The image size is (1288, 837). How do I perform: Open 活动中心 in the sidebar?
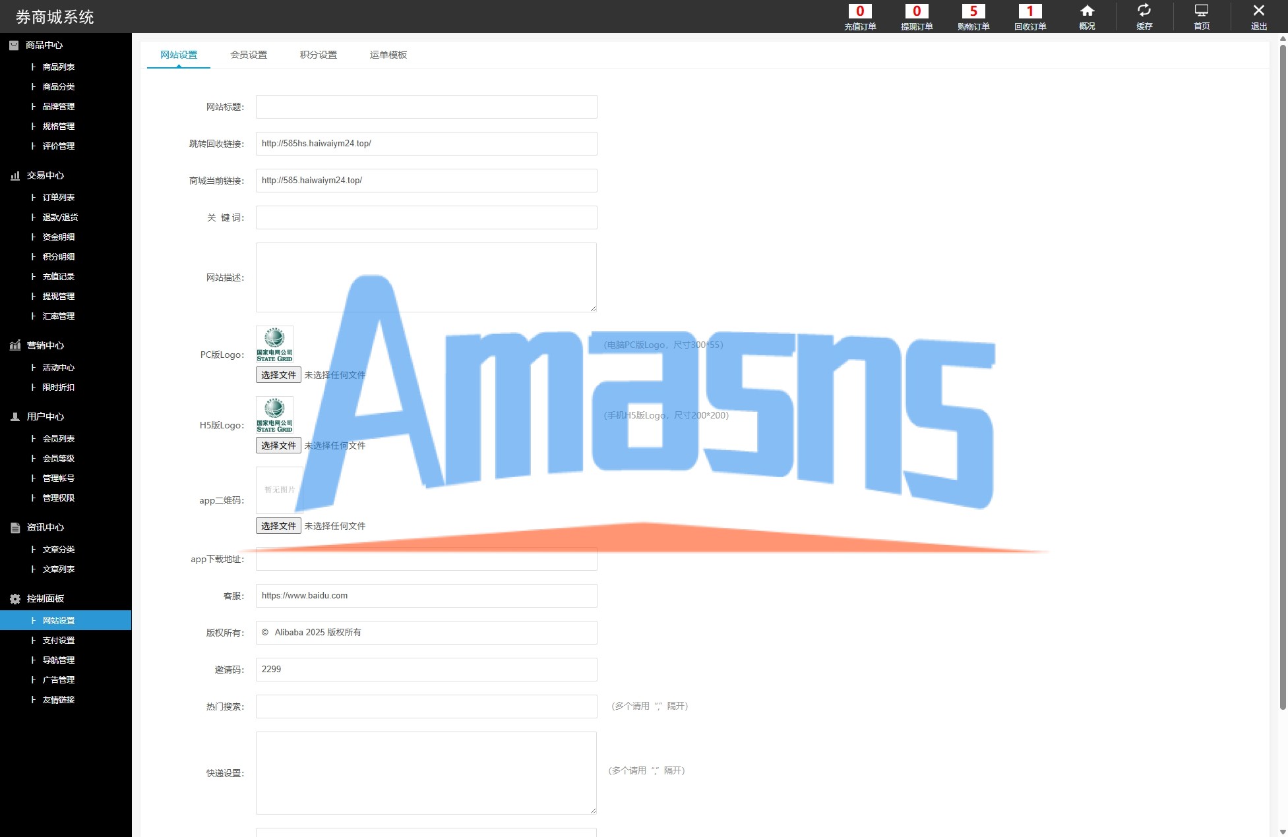click(59, 367)
